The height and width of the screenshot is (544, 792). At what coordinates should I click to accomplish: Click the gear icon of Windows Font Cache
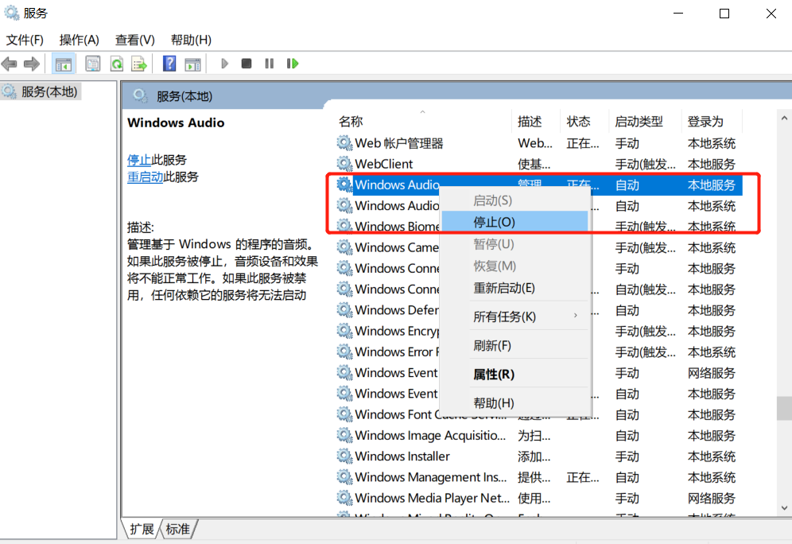pyautogui.click(x=344, y=414)
